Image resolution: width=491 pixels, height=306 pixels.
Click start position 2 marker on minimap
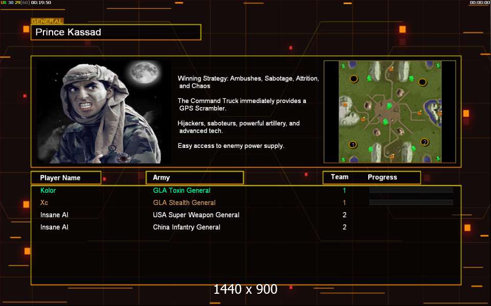tap(425, 142)
